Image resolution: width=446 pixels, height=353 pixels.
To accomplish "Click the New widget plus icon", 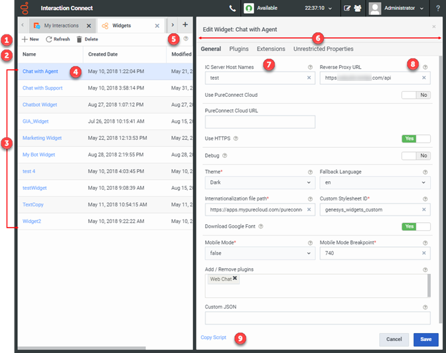I will coord(25,39).
